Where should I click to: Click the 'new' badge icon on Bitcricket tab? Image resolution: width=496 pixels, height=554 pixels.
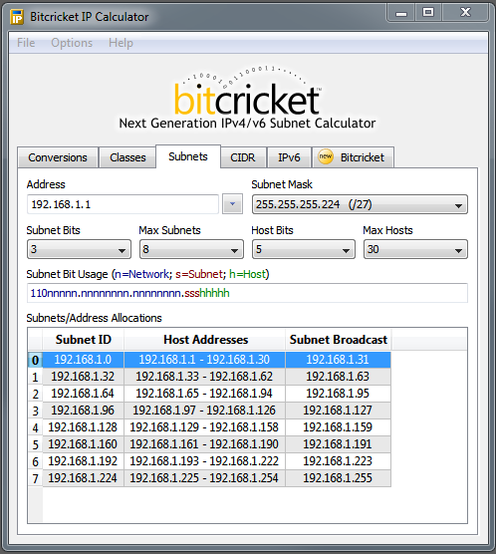(325, 156)
